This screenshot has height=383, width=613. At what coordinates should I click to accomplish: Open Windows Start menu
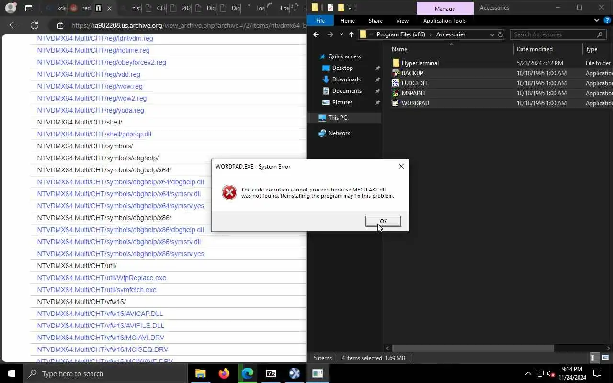click(x=11, y=373)
